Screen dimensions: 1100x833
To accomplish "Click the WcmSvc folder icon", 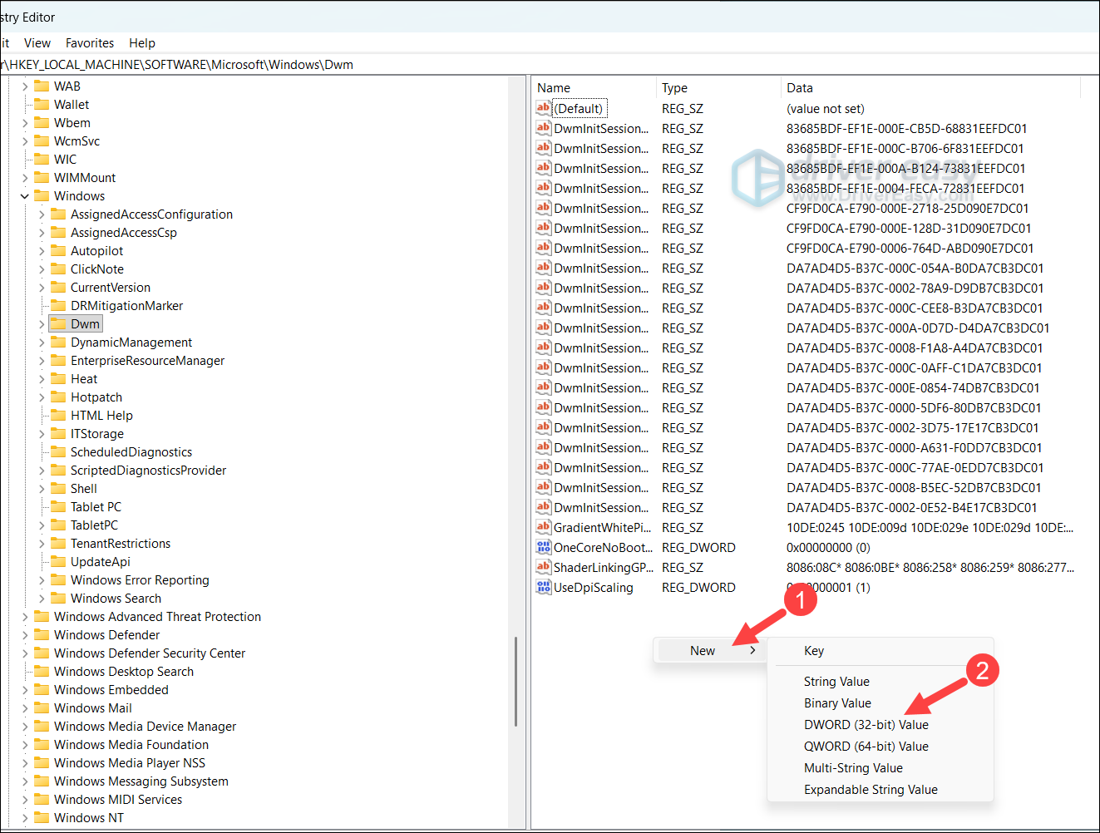I will [x=42, y=140].
